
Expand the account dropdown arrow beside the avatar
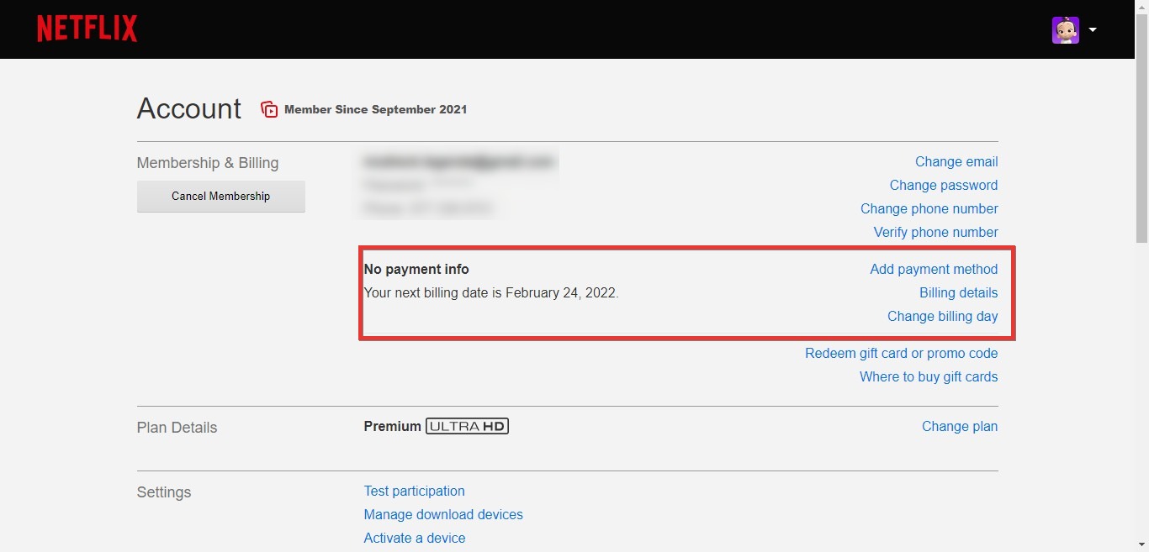1092,29
